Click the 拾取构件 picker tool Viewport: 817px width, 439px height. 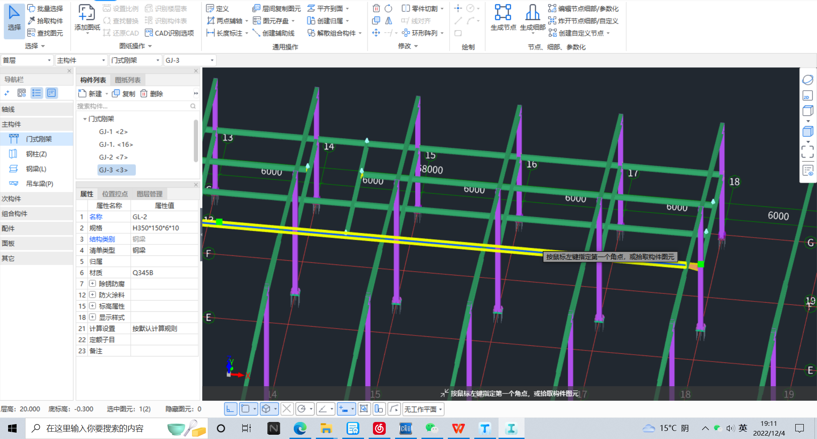[x=45, y=21]
